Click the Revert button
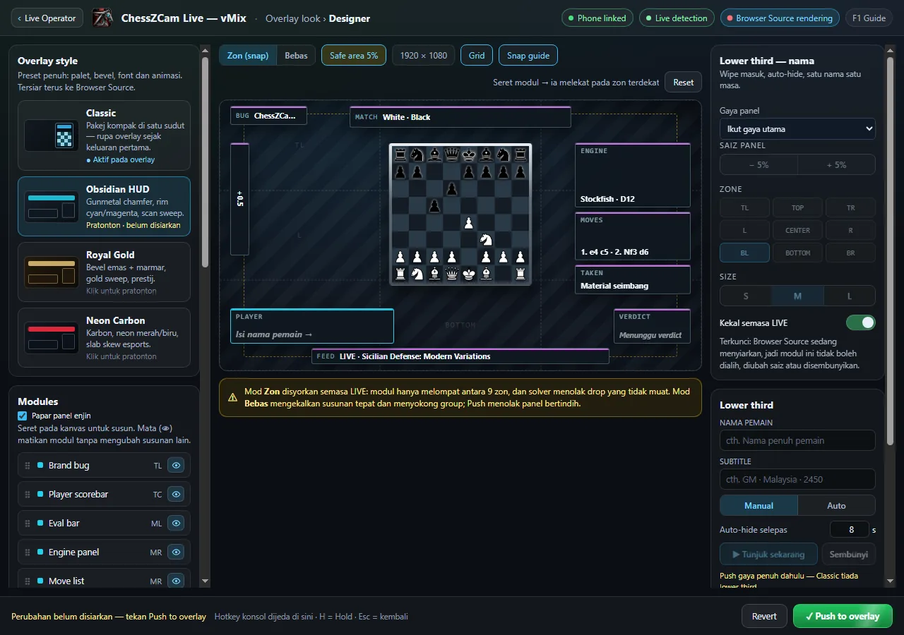904x635 pixels. pyautogui.click(x=764, y=616)
